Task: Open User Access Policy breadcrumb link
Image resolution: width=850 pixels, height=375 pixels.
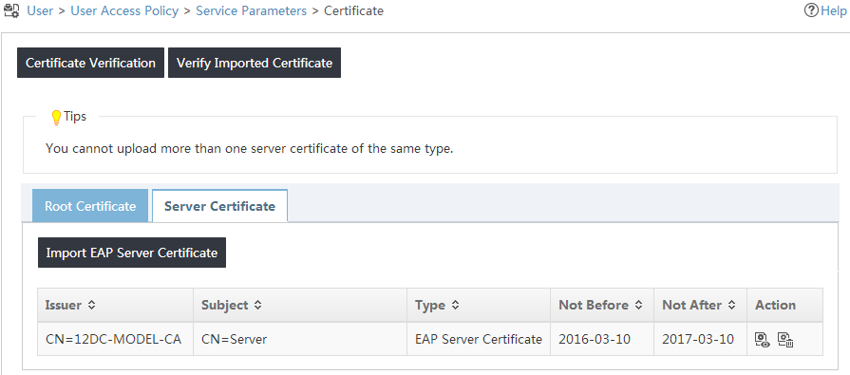Action: pos(124,10)
